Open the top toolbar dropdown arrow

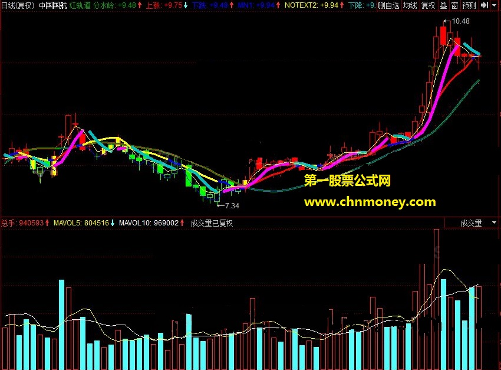pos(494,5)
